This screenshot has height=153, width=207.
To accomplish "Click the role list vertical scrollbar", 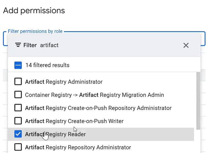I will point(198,100).
